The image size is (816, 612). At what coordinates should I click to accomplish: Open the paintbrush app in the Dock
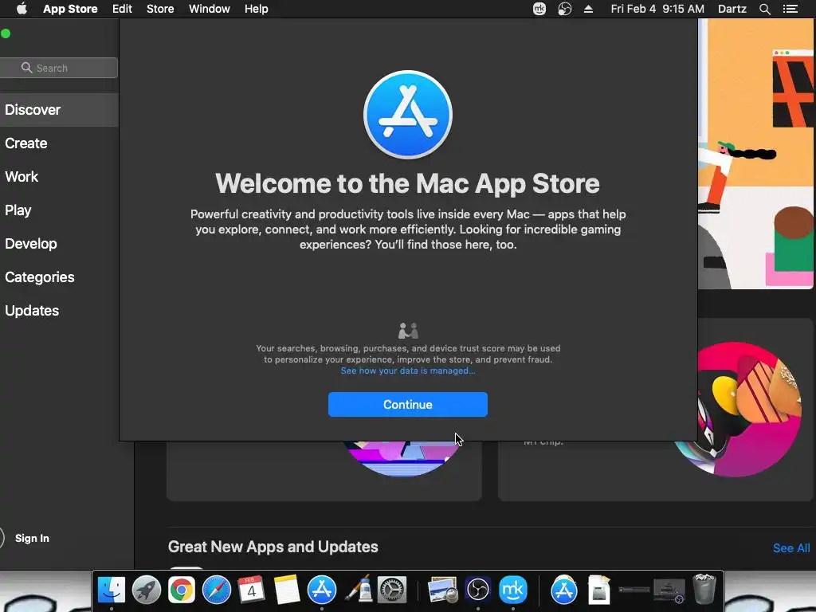click(x=357, y=590)
